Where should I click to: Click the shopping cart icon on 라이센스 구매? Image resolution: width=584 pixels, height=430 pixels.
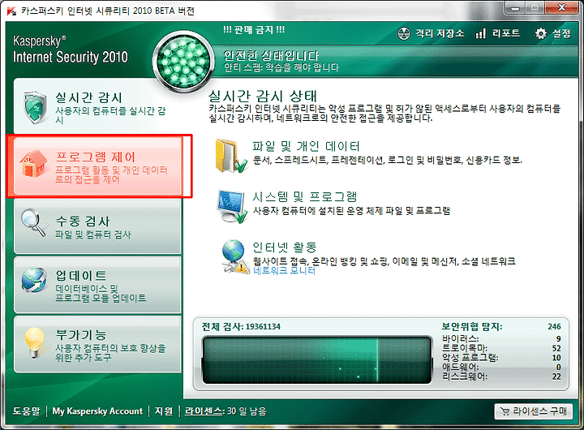pos(505,411)
